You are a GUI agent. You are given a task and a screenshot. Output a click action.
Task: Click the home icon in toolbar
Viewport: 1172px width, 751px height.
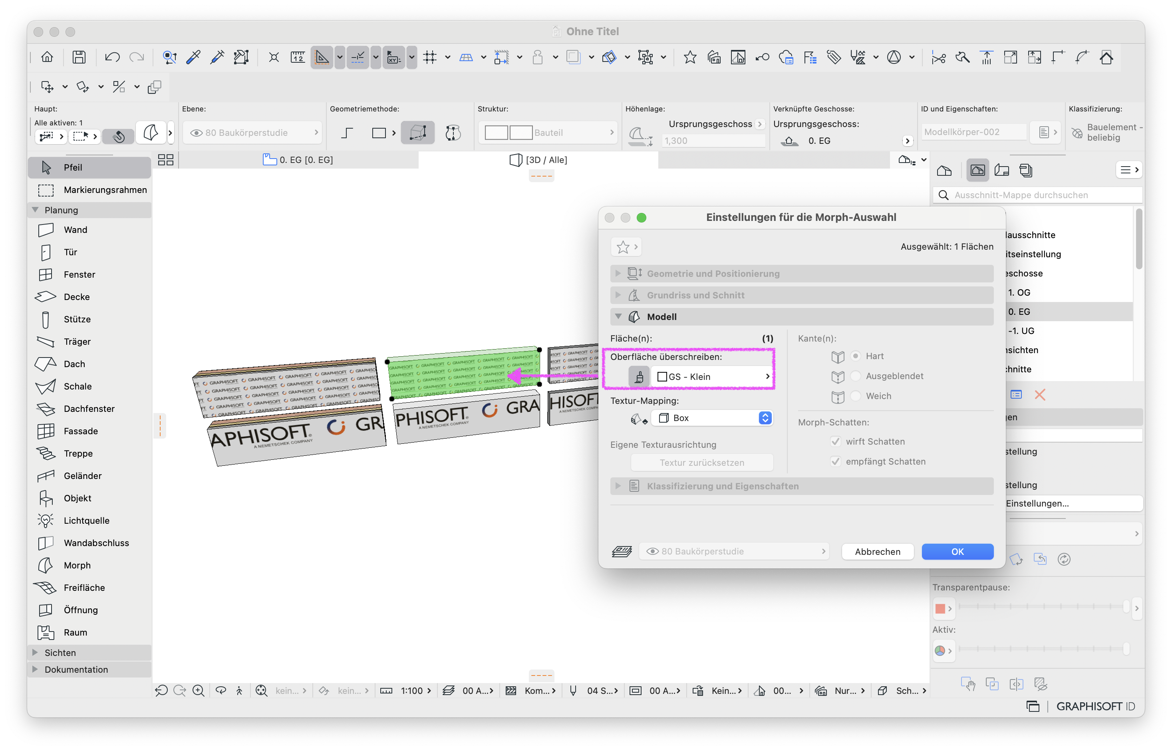coord(47,58)
